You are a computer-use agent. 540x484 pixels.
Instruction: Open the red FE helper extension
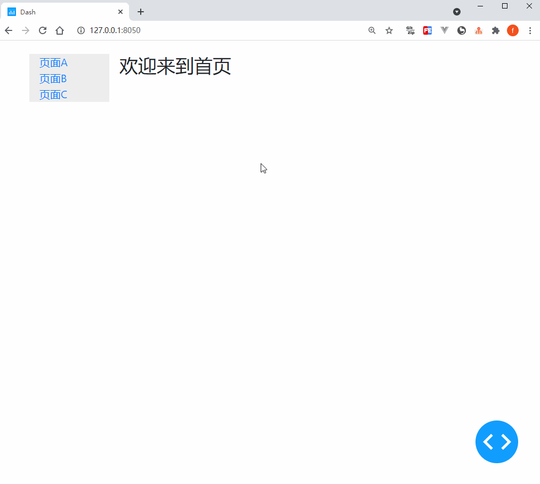(428, 30)
